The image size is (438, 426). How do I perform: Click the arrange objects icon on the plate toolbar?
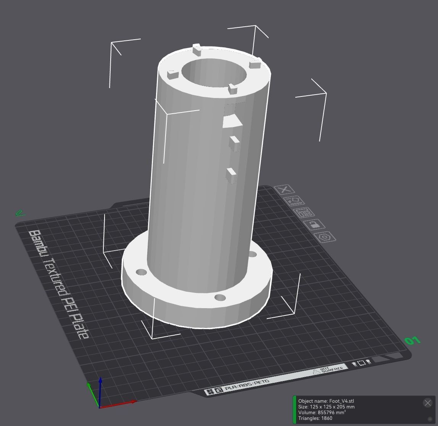(x=304, y=212)
